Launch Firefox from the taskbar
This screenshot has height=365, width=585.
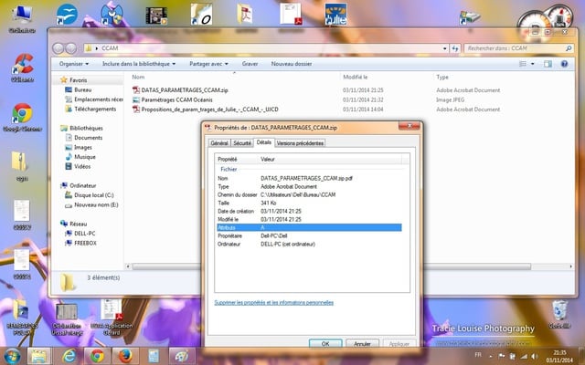tap(124, 355)
